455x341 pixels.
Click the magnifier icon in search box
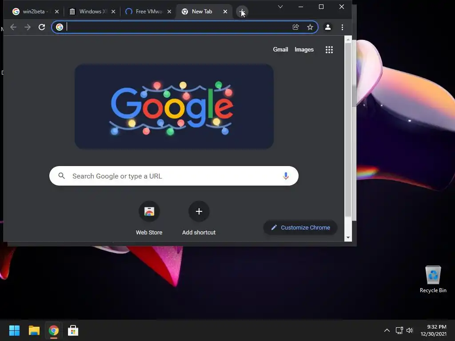tap(61, 176)
